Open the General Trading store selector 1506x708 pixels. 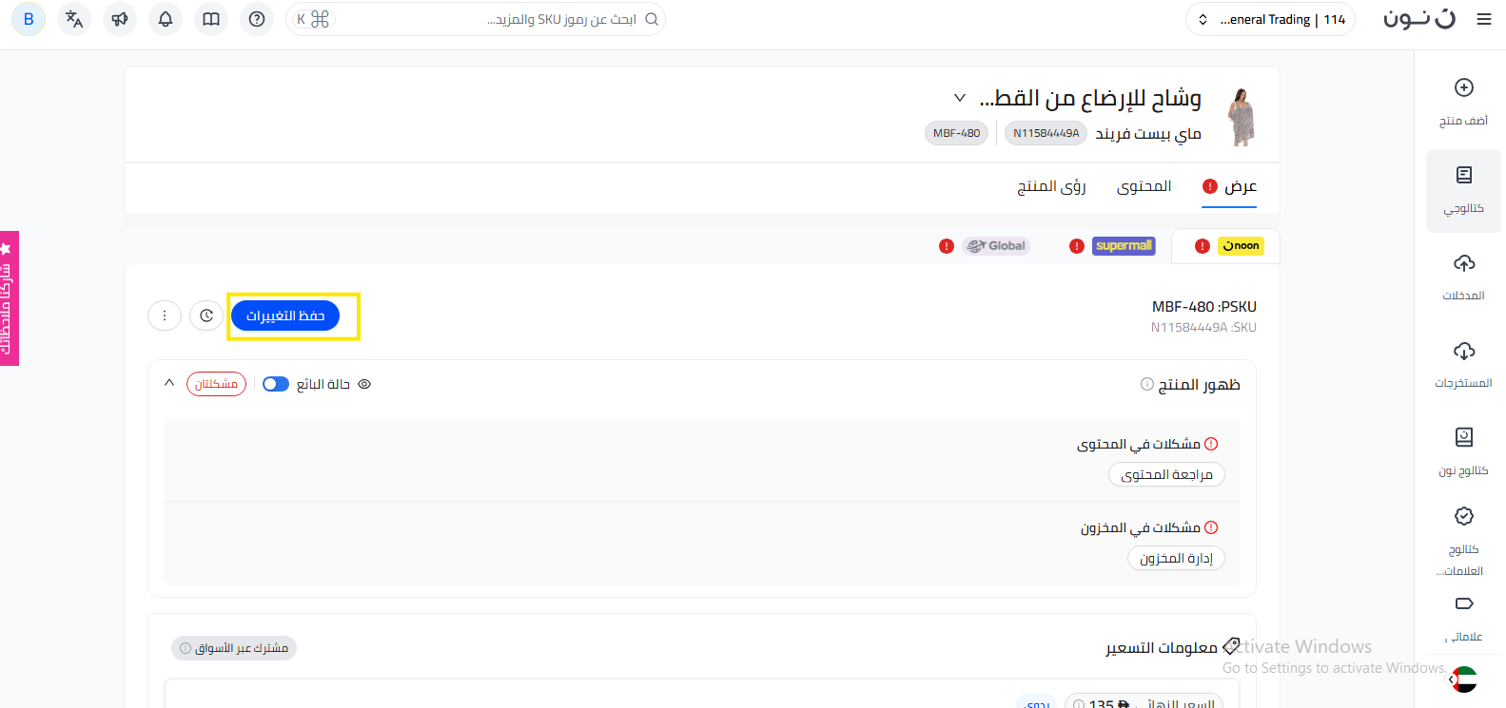point(1270,19)
